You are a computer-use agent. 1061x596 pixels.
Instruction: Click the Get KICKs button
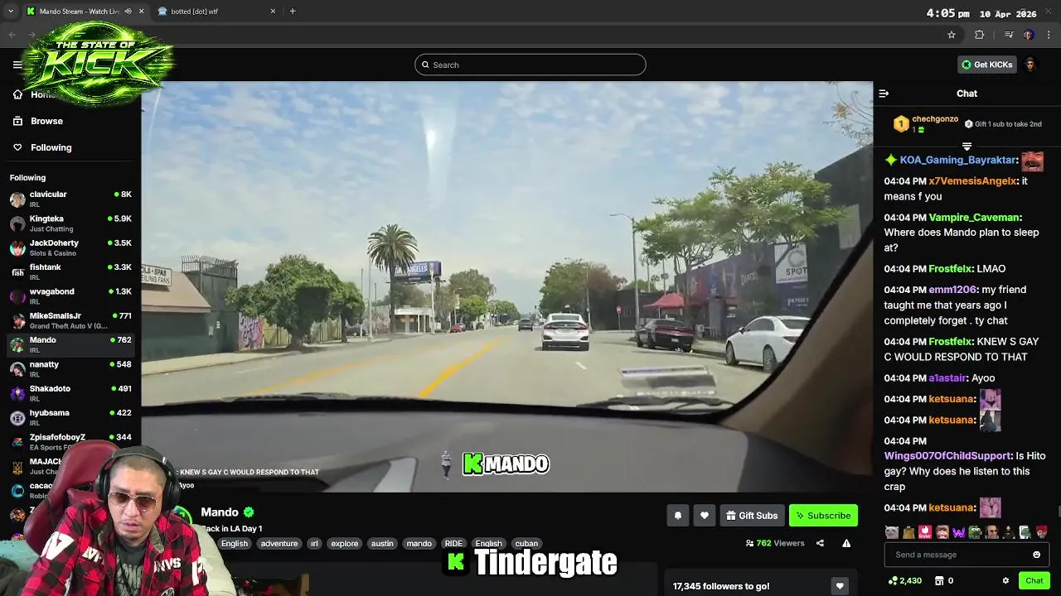pos(986,65)
